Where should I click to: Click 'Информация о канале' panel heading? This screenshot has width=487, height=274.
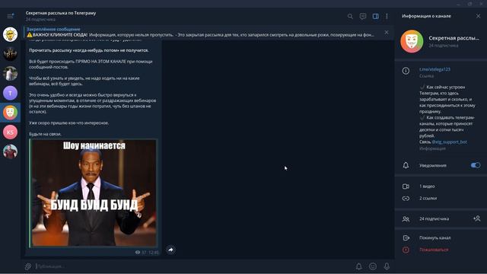(x=426, y=16)
